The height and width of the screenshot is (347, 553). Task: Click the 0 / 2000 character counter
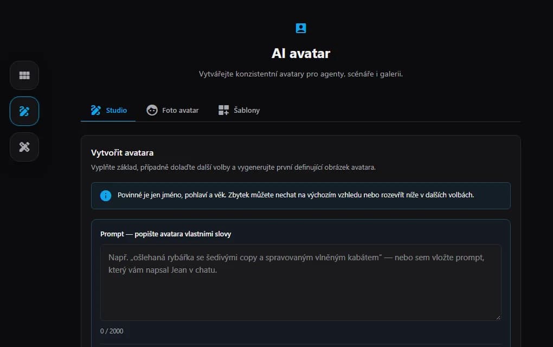click(x=112, y=331)
